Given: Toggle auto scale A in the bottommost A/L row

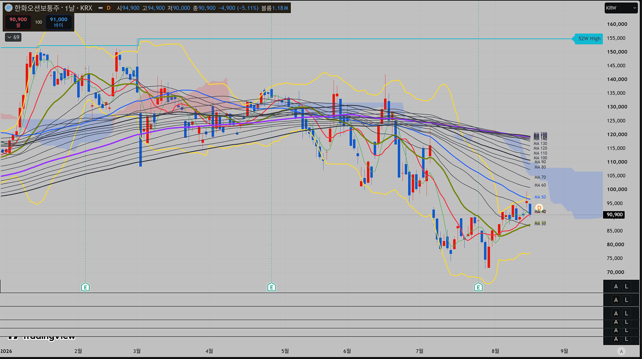Looking at the screenshot, I should point(616,339).
